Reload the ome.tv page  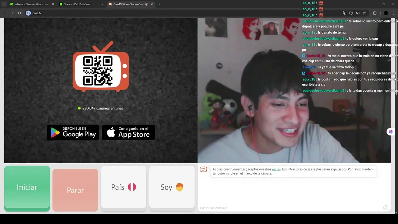tap(19, 13)
